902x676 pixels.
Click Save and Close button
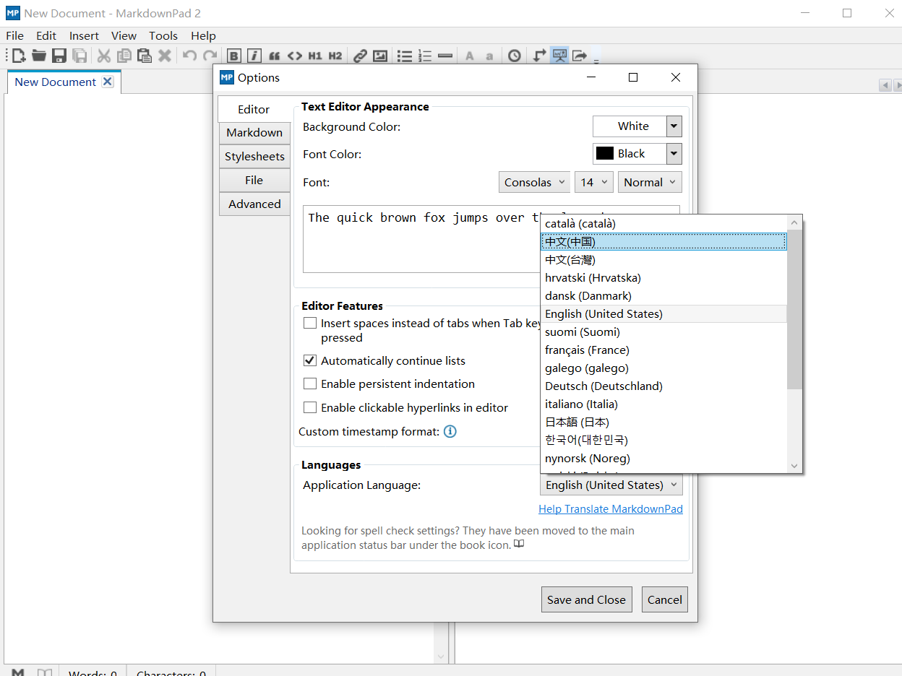(586, 599)
